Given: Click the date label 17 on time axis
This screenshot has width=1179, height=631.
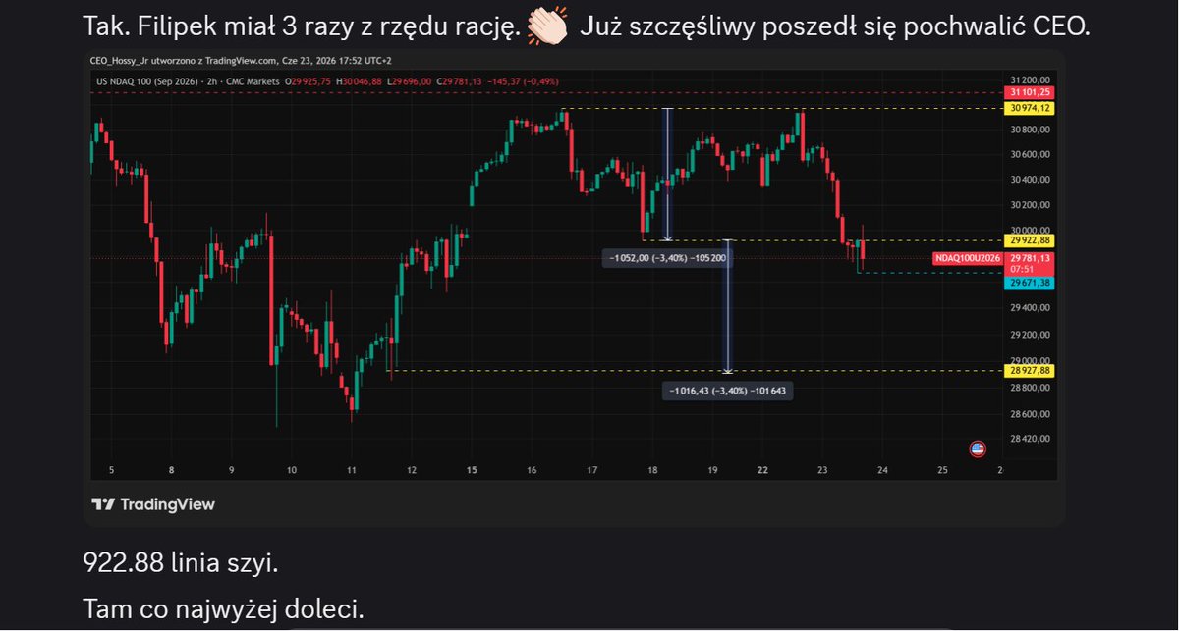Looking at the screenshot, I should tap(591, 470).
